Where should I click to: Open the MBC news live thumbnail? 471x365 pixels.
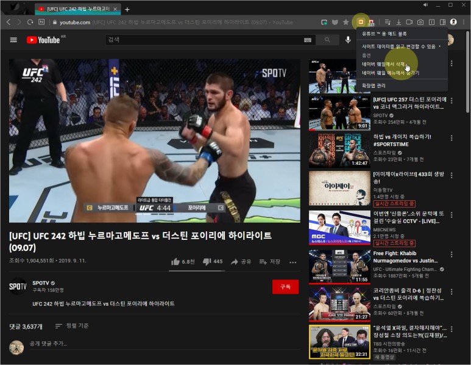339,228
